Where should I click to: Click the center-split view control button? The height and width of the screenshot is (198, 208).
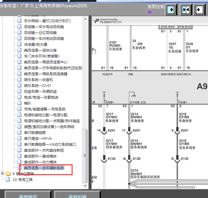tap(186, 9)
